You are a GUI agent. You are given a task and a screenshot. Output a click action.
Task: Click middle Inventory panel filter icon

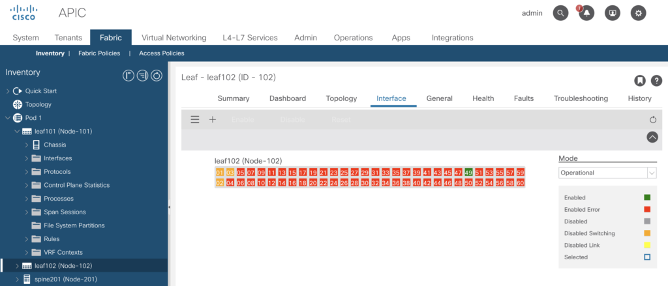[143, 76]
